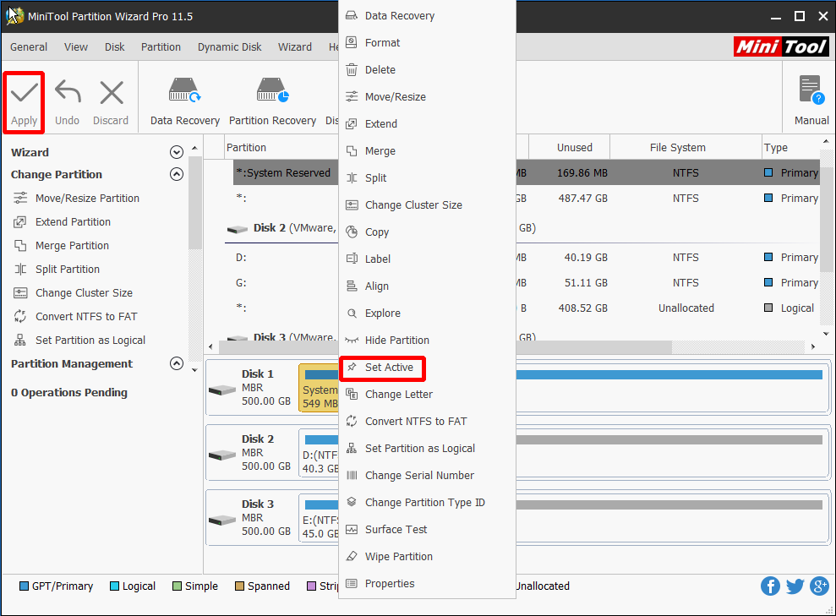Open the Twitter share icon
Screen dimensions: 836x616
tap(795, 586)
